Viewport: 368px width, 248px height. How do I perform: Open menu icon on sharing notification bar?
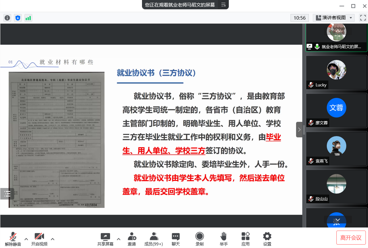point(223,5)
